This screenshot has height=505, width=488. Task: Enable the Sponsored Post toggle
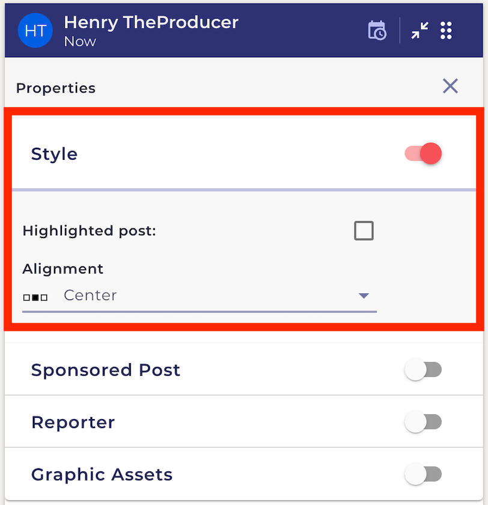(423, 369)
